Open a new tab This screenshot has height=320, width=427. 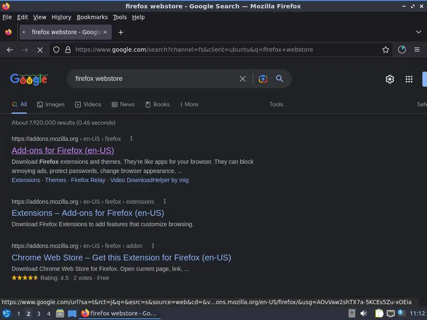[121, 32]
